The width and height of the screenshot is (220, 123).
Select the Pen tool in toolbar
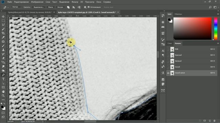pos(3,75)
